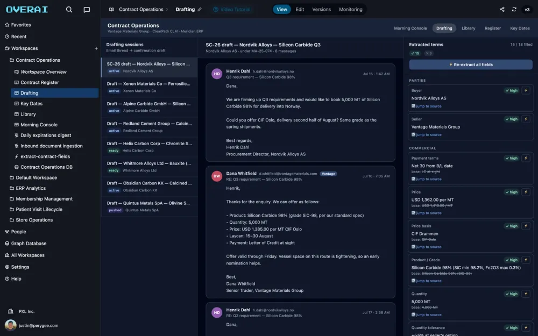Jump to source for Buyer
The image size is (538, 336).
pos(427,106)
